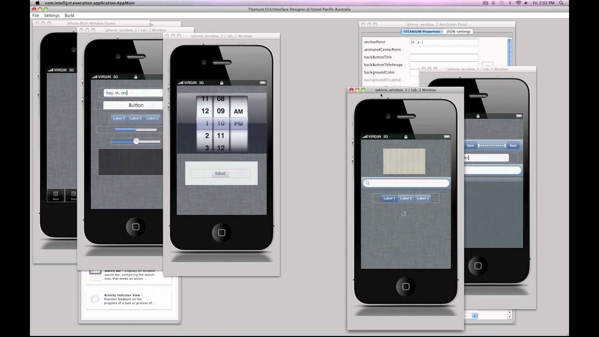The width and height of the screenshot is (599, 337).
Task: Switch to JSON settings tab
Action: coord(457,31)
